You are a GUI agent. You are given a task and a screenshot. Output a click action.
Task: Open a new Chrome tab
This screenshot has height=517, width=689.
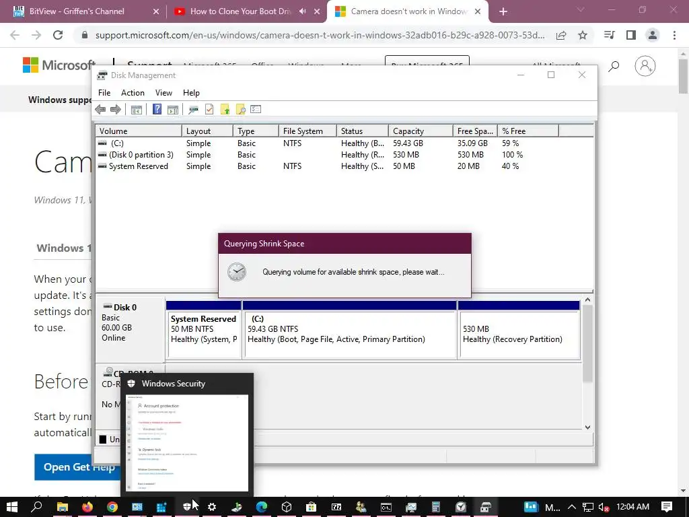point(503,12)
